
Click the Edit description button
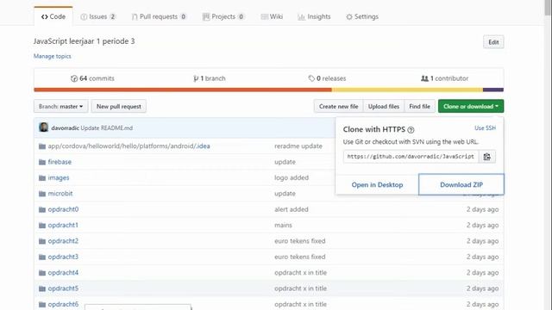(493, 42)
